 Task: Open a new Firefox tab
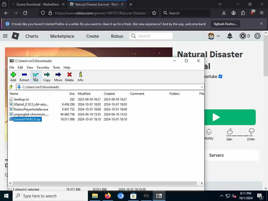click(131, 4)
